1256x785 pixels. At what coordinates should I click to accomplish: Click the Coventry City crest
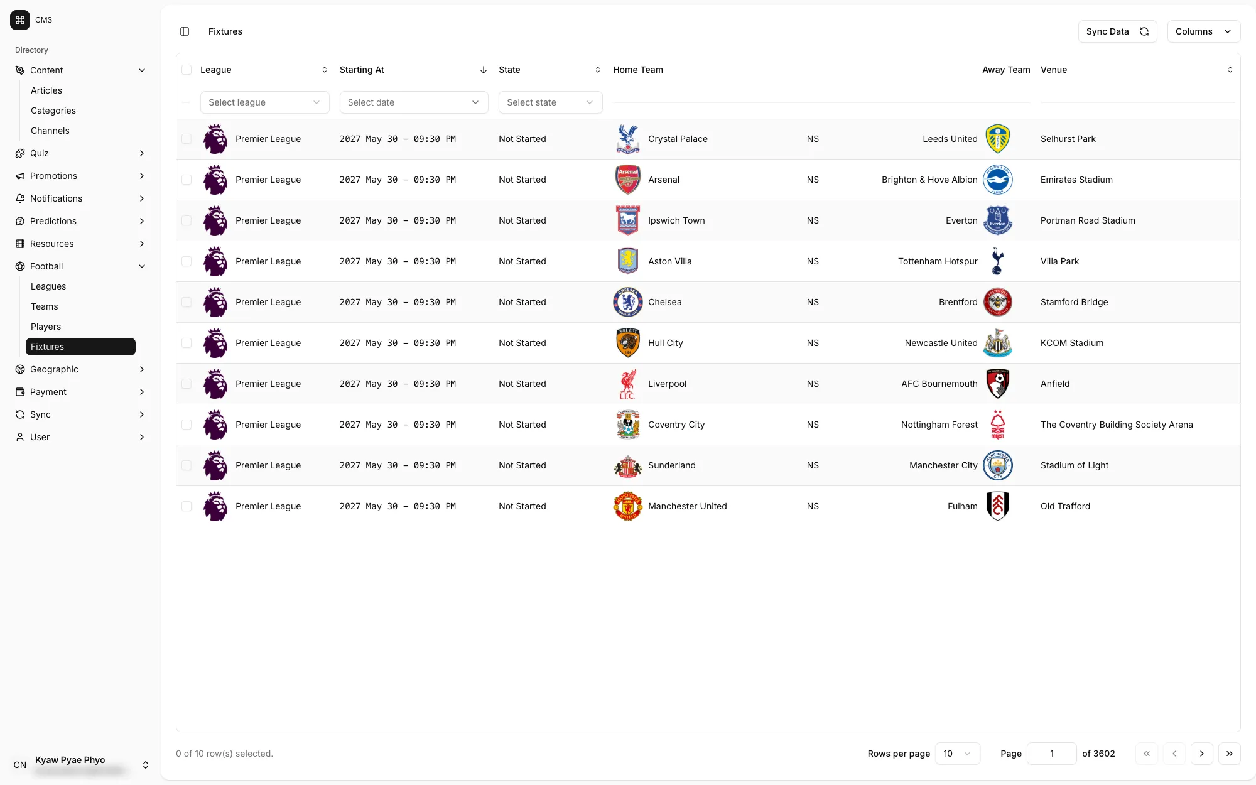point(627,425)
